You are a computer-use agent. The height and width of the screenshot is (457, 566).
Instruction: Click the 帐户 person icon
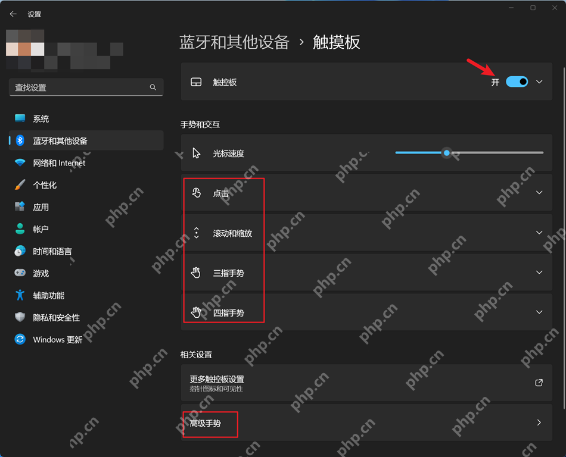coord(20,228)
